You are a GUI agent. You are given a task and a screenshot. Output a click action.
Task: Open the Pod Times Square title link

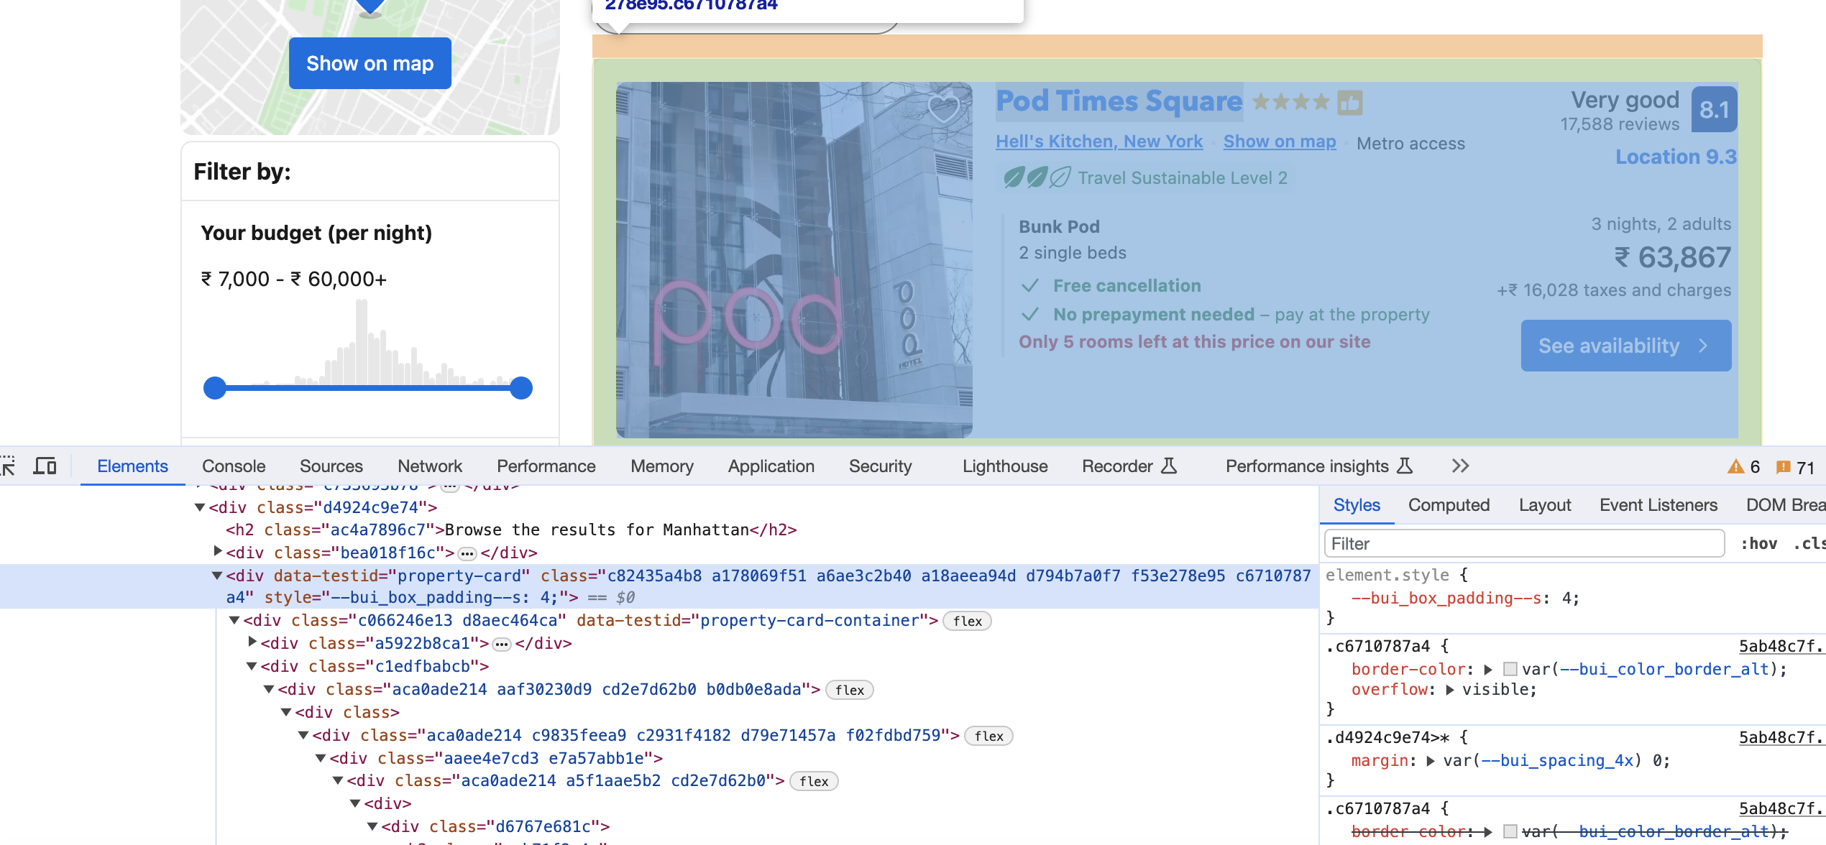1119,101
